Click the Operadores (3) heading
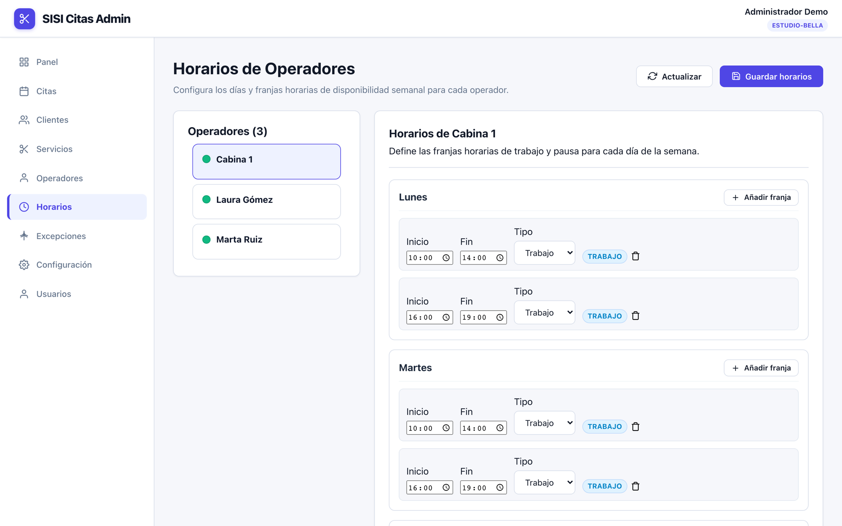842x526 pixels. 227,131
